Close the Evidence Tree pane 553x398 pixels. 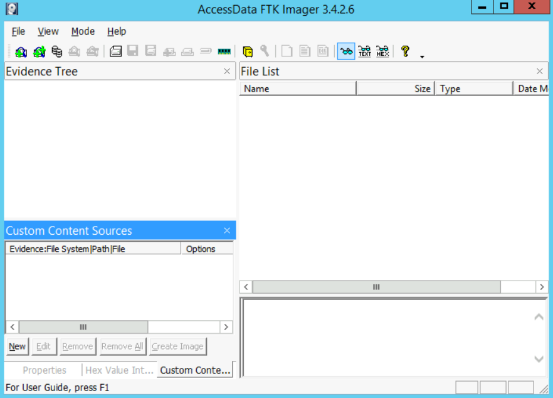(227, 72)
